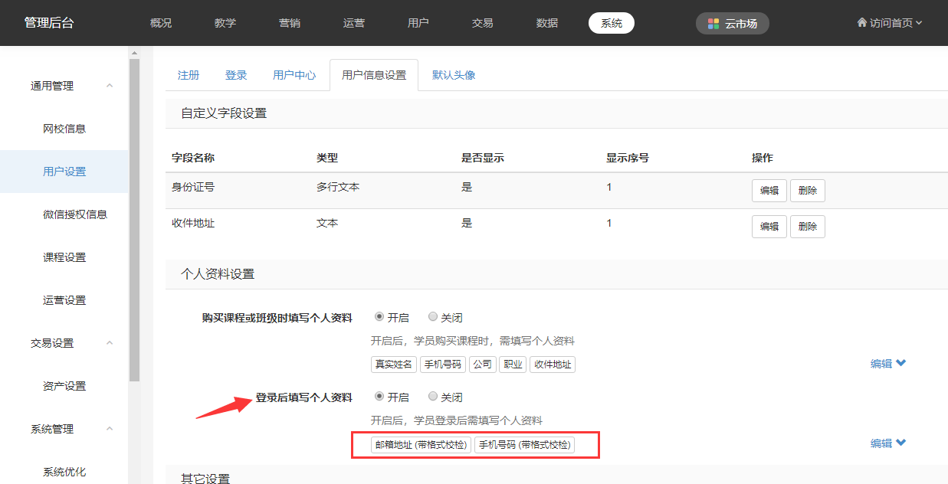Select 开启 for 购买课程或班级时填写个人资料
Screen dimensions: 948x484
pyautogui.click(x=379, y=317)
